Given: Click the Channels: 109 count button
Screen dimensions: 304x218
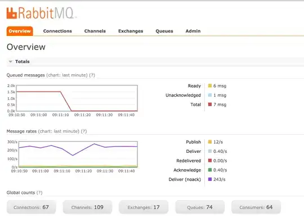Looking at the screenshot, I should (x=87, y=207).
